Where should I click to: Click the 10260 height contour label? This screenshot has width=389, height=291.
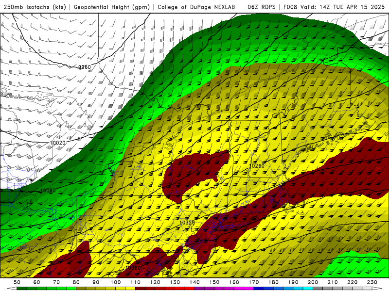[257, 166]
